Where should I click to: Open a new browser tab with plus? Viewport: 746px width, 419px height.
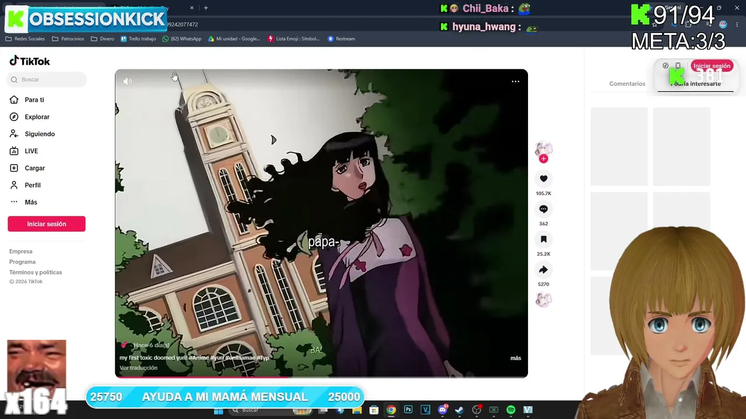pyautogui.click(x=206, y=8)
